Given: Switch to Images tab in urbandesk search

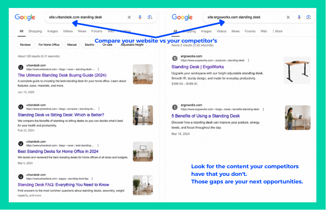Looking at the screenshot, I should (x=52, y=31).
